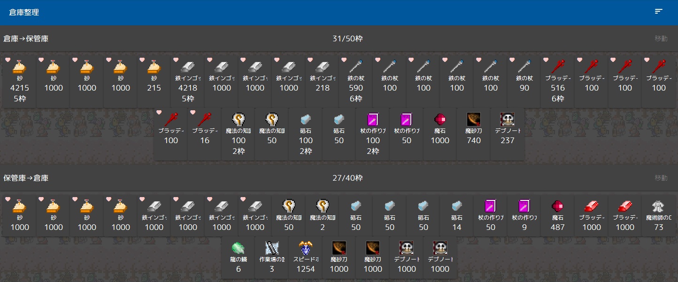This screenshot has height=282, width=678.
Task: Toggle the heart on 鉄の杖 90 item
Action: click(513, 60)
